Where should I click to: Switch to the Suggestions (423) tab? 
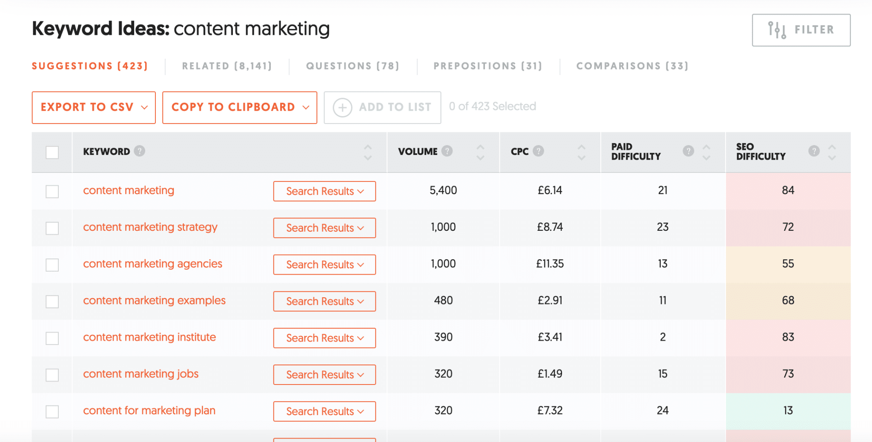click(x=90, y=66)
